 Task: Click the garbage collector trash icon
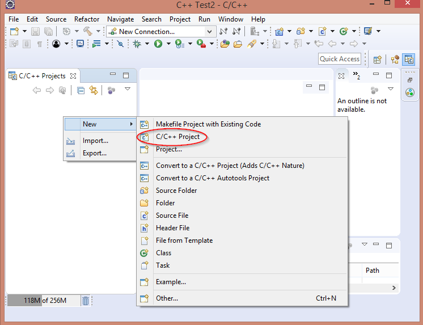[85, 301]
